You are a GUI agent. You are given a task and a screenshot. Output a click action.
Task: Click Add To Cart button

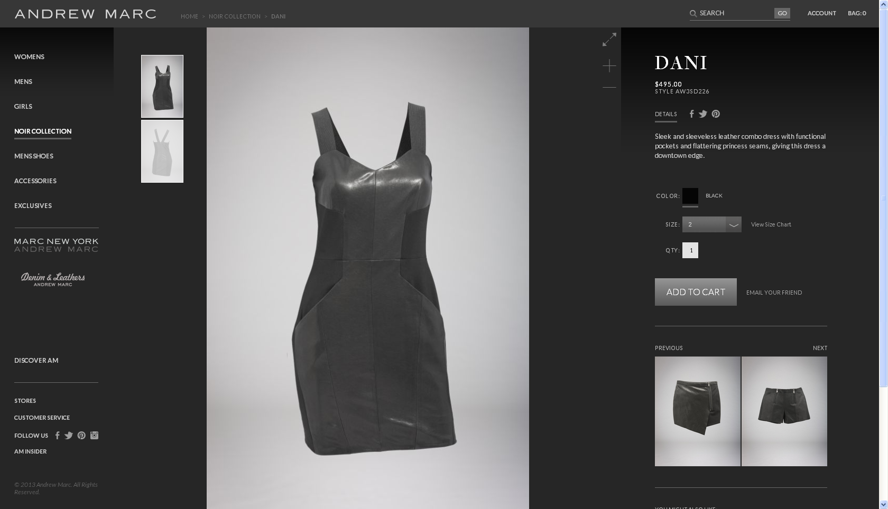(x=696, y=292)
